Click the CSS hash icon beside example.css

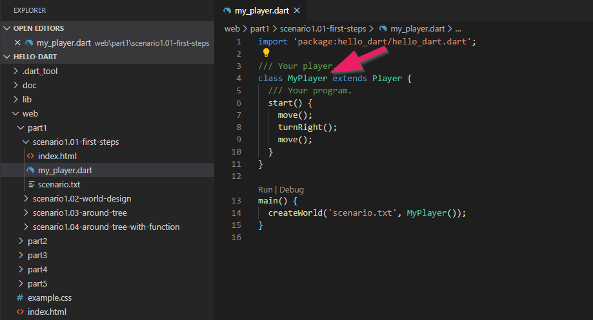click(20, 298)
